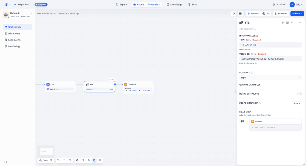306x166 pixels.
Task: Click the zoom out magnifier icon
Action: 40,160
